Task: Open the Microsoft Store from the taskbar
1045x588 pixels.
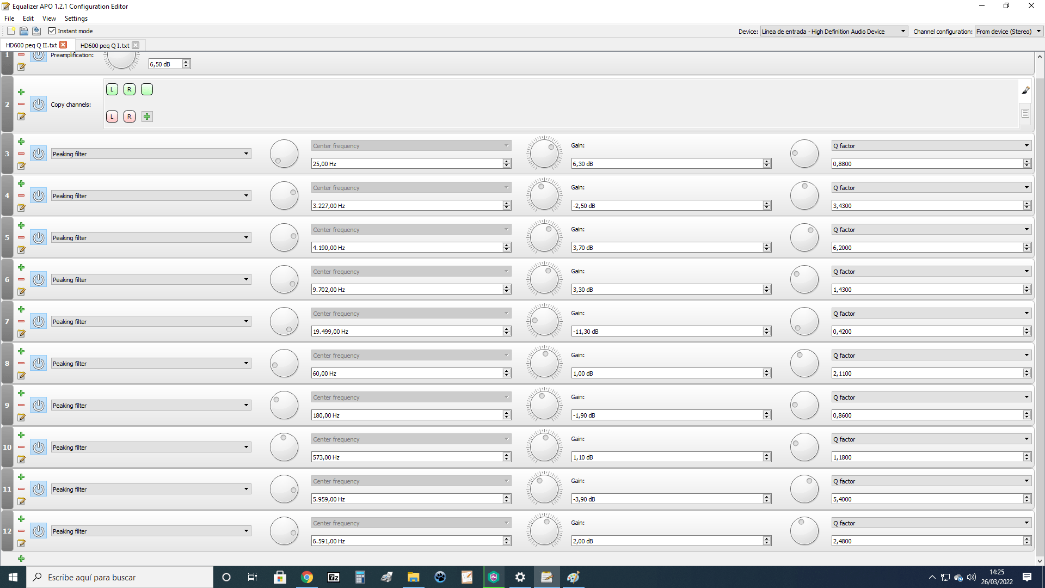Action: click(x=280, y=577)
